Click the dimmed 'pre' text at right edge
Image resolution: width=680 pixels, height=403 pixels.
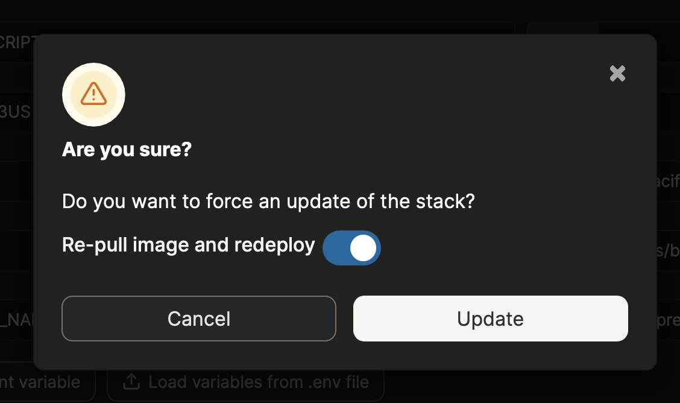point(668,320)
